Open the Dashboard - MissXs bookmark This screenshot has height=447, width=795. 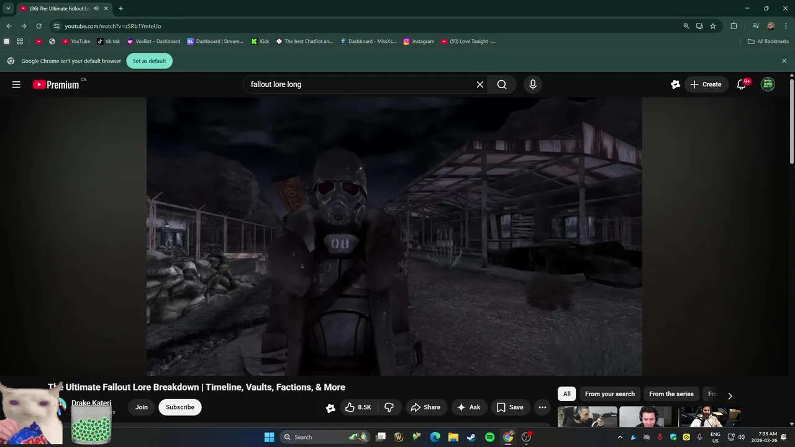[x=368, y=42]
